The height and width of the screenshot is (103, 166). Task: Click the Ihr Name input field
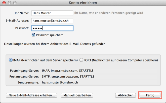(52, 13)
